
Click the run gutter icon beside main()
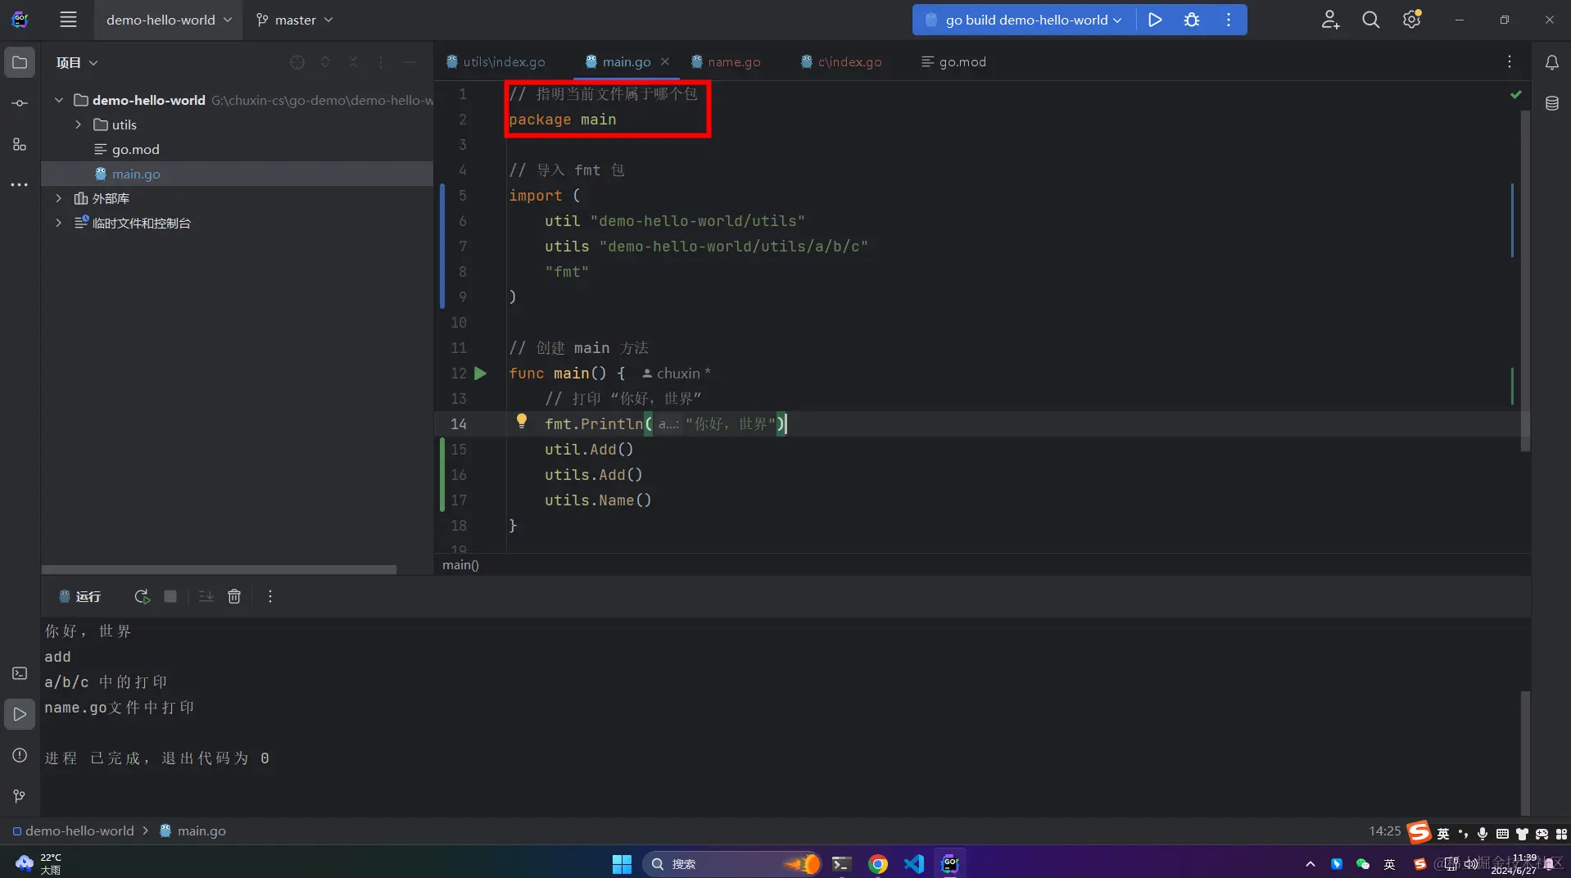(x=481, y=373)
